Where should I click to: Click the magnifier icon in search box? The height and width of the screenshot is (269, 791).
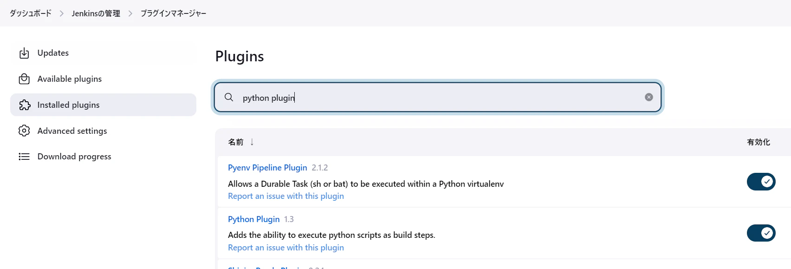[x=229, y=97]
